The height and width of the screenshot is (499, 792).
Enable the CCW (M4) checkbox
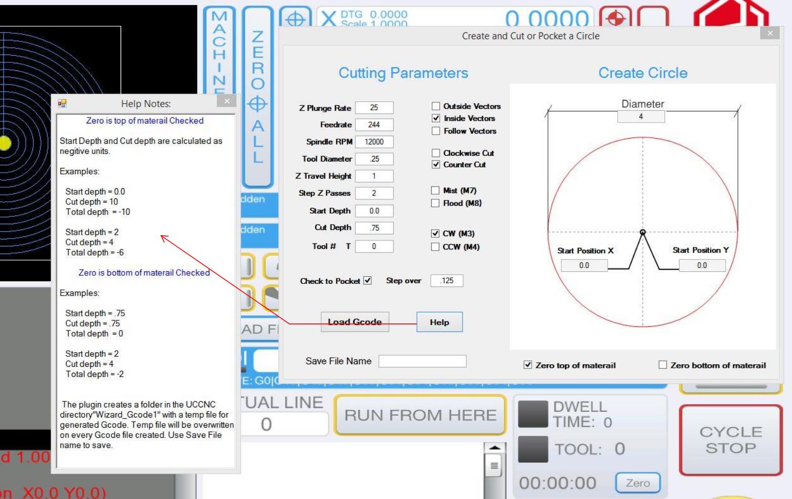click(x=435, y=247)
